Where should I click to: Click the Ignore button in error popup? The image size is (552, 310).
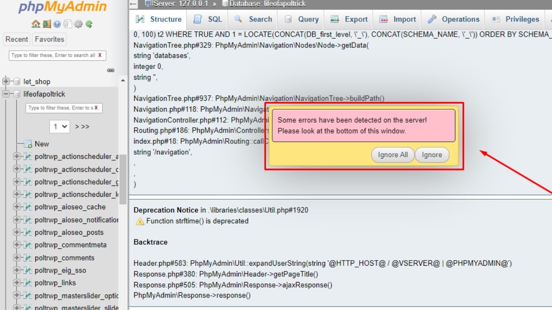pyautogui.click(x=432, y=155)
